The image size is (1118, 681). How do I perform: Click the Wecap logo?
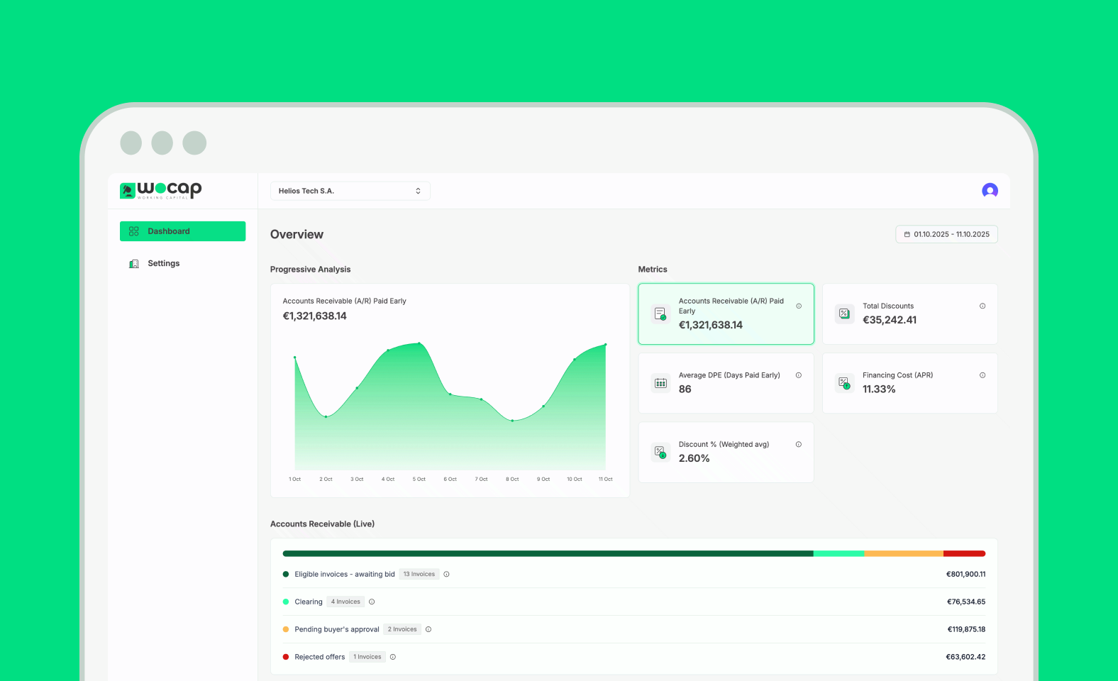161,189
